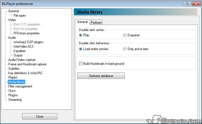Click the Optimize database button
202x124 pixels.
click(x=101, y=76)
